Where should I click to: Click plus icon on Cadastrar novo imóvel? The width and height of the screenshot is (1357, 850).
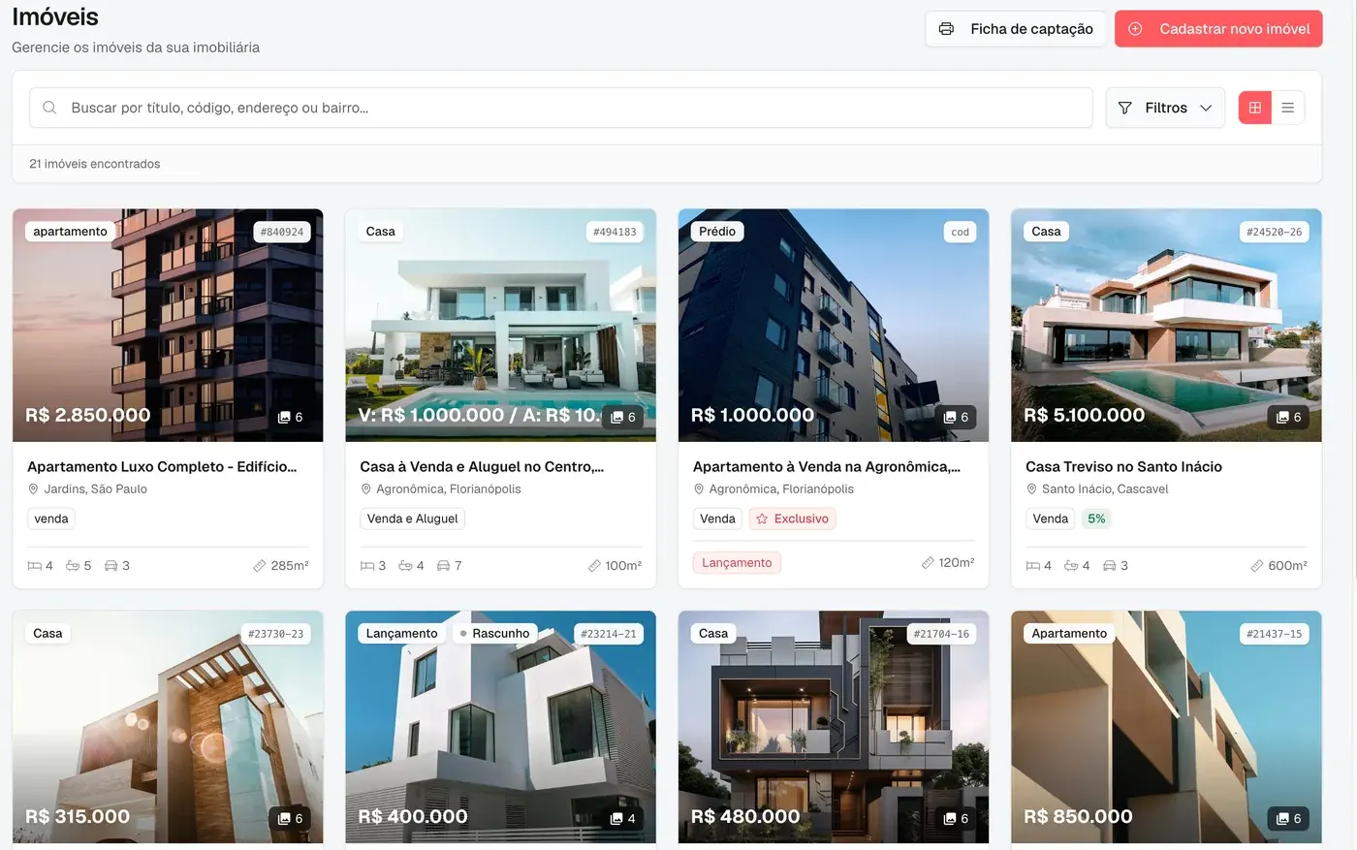pos(1135,29)
